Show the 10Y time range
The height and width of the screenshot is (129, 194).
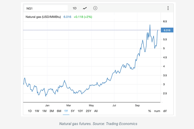point(80,111)
